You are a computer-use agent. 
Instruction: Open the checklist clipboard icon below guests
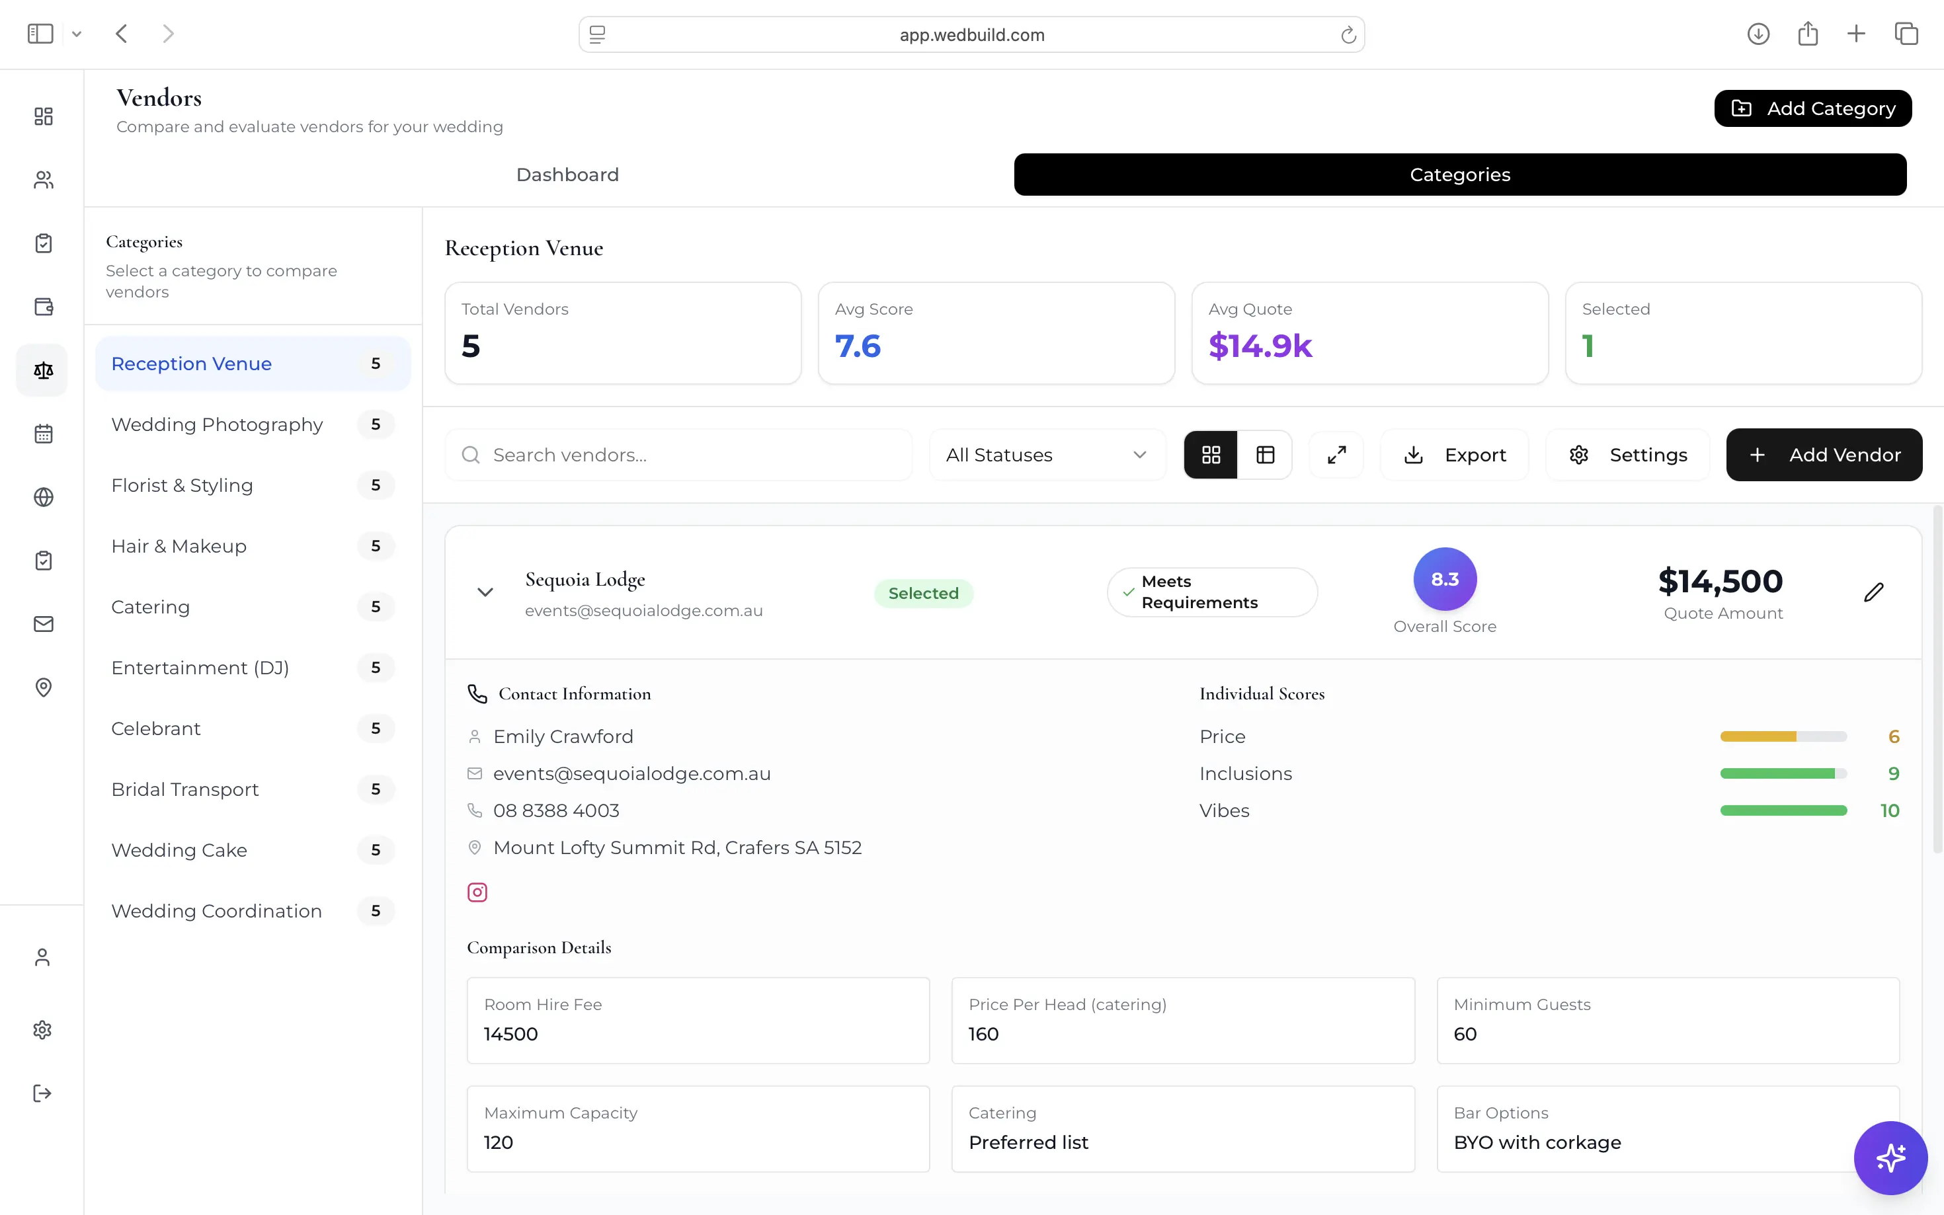point(44,243)
